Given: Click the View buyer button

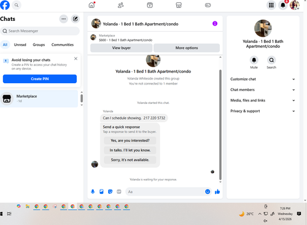Looking at the screenshot, I should coord(122,48).
